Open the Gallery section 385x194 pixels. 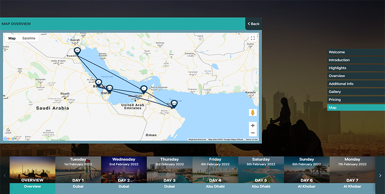click(x=335, y=92)
